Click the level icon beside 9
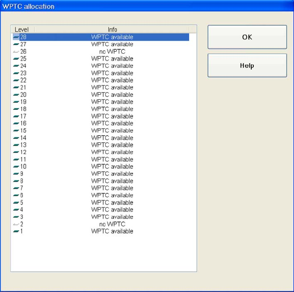The width and height of the screenshot is (294, 292). tap(16, 173)
